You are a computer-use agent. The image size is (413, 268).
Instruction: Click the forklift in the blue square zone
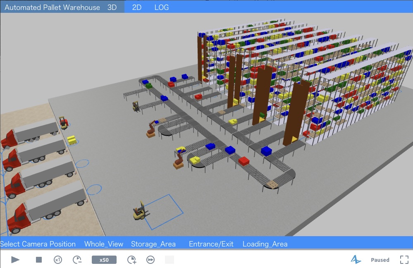pos(139,211)
